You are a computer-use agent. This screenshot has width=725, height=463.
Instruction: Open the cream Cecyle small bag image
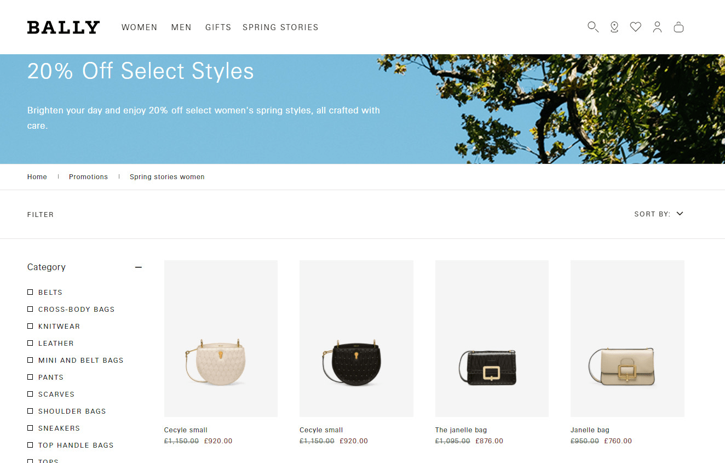[x=221, y=339]
